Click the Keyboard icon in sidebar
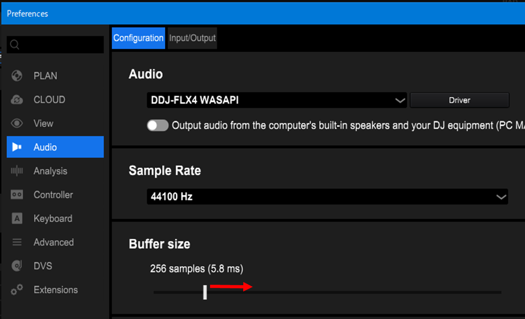The height and width of the screenshot is (319, 525). click(17, 219)
